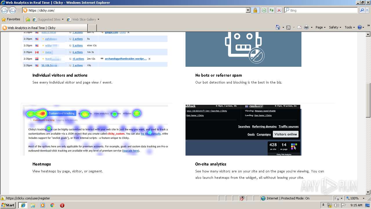Open the '6 actions' link for nwea visitor

[x=77, y=52]
